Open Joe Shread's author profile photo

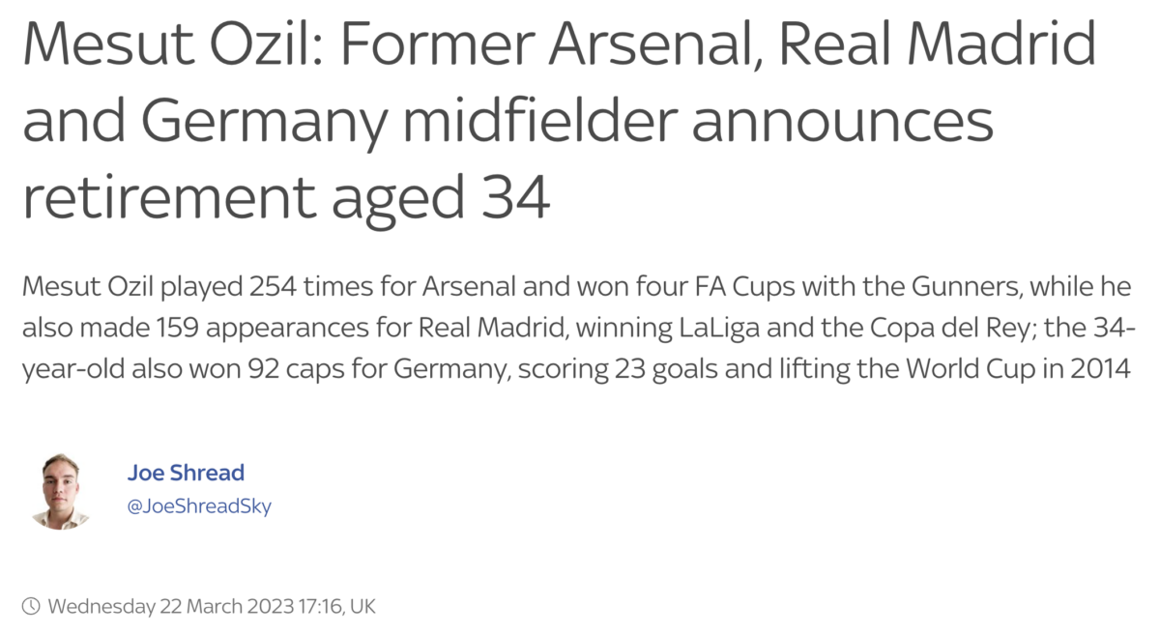[60, 491]
